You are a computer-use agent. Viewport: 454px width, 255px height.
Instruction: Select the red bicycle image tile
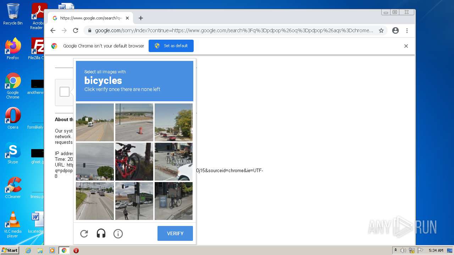click(x=134, y=161)
